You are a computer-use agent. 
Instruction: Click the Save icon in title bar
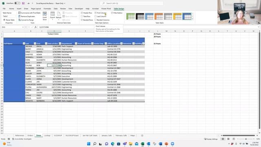pyautogui.click(x=23, y=3)
